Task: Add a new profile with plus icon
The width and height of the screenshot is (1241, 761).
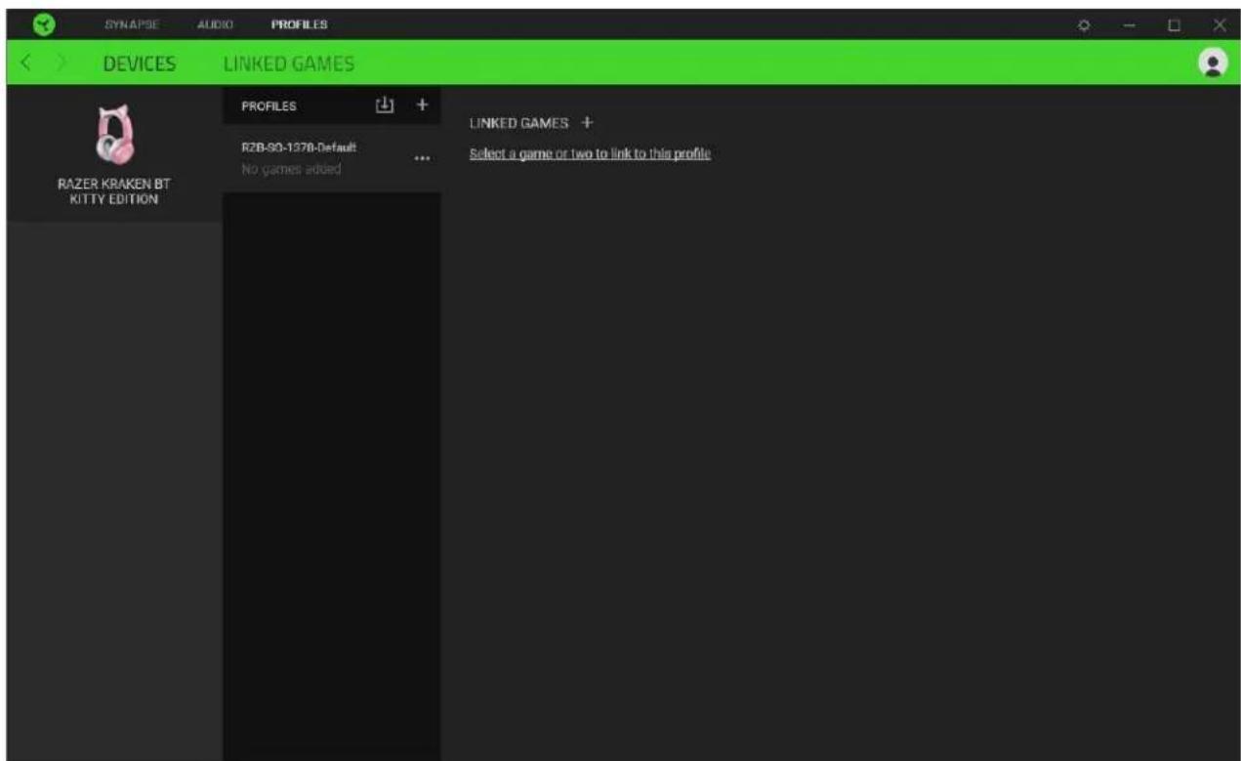Action: click(x=422, y=105)
